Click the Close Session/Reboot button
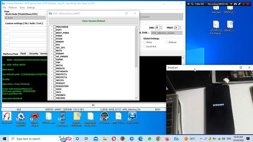253x142 pixels. pos(94,21)
